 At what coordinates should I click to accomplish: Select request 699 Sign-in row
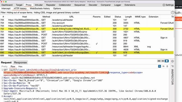(x=87, y=38)
